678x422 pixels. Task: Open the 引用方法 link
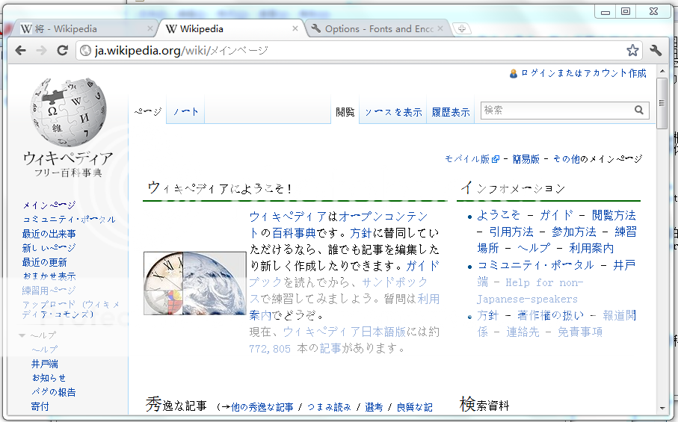[x=511, y=232]
